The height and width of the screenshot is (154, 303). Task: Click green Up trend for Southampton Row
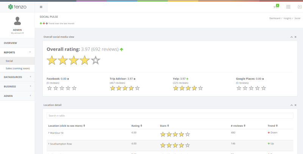(271, 143)
